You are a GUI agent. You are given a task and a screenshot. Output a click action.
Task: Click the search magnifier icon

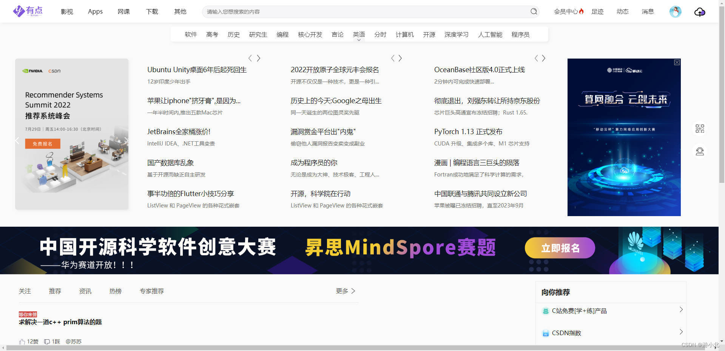534,11
